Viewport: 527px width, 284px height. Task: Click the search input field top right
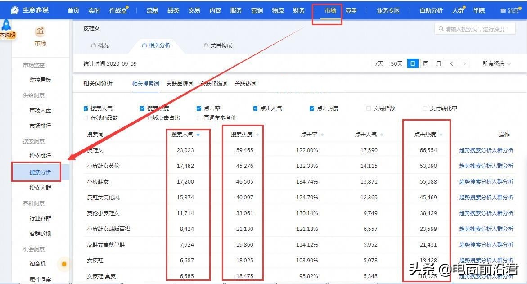475,29
